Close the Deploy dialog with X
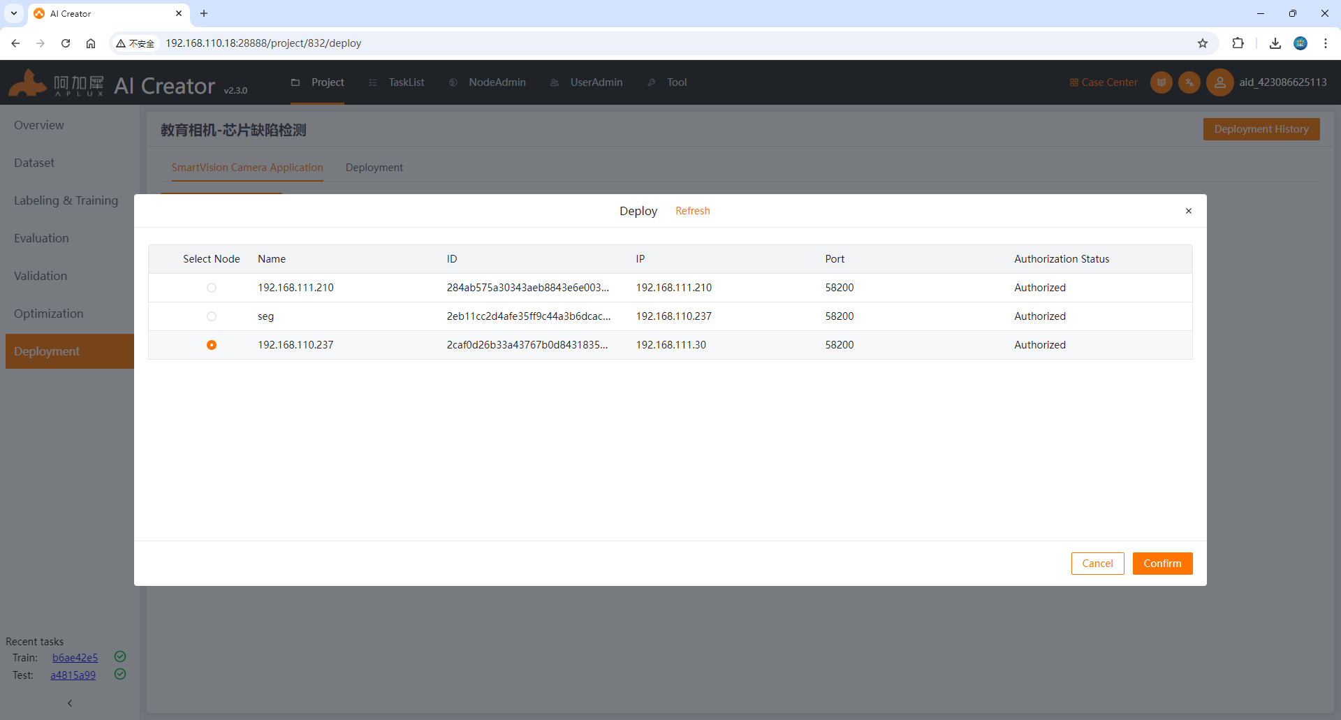Screen dimensions: 1341x720 (1189, 211)
